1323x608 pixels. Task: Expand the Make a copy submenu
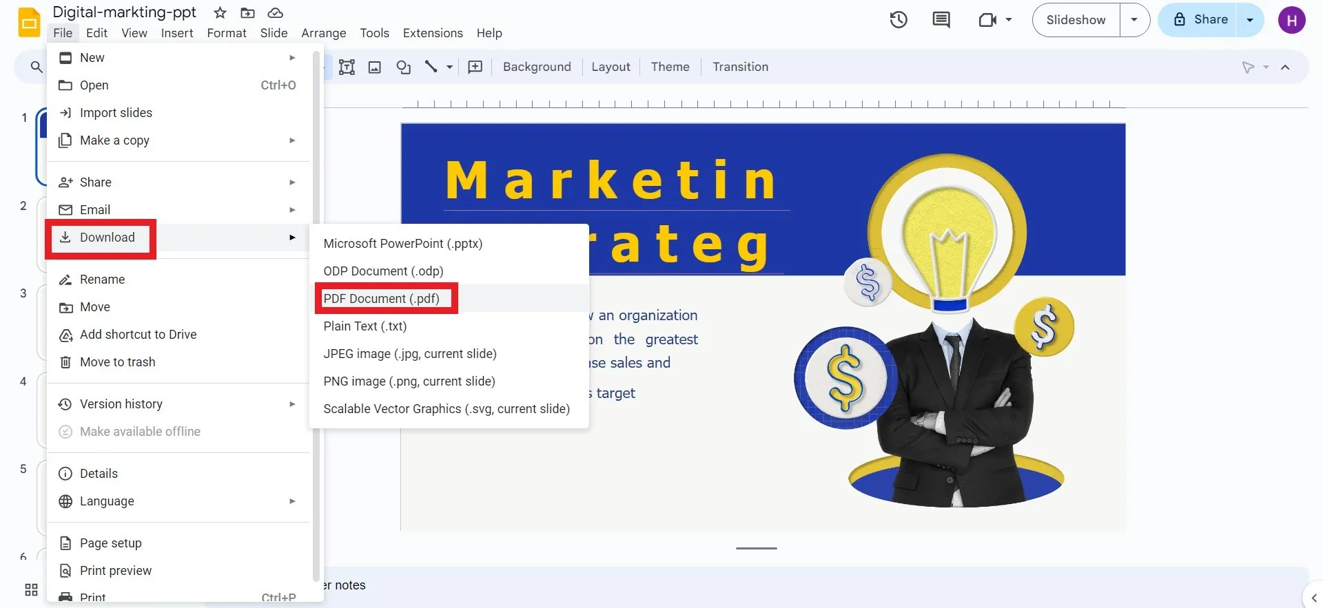pos(292,140)
